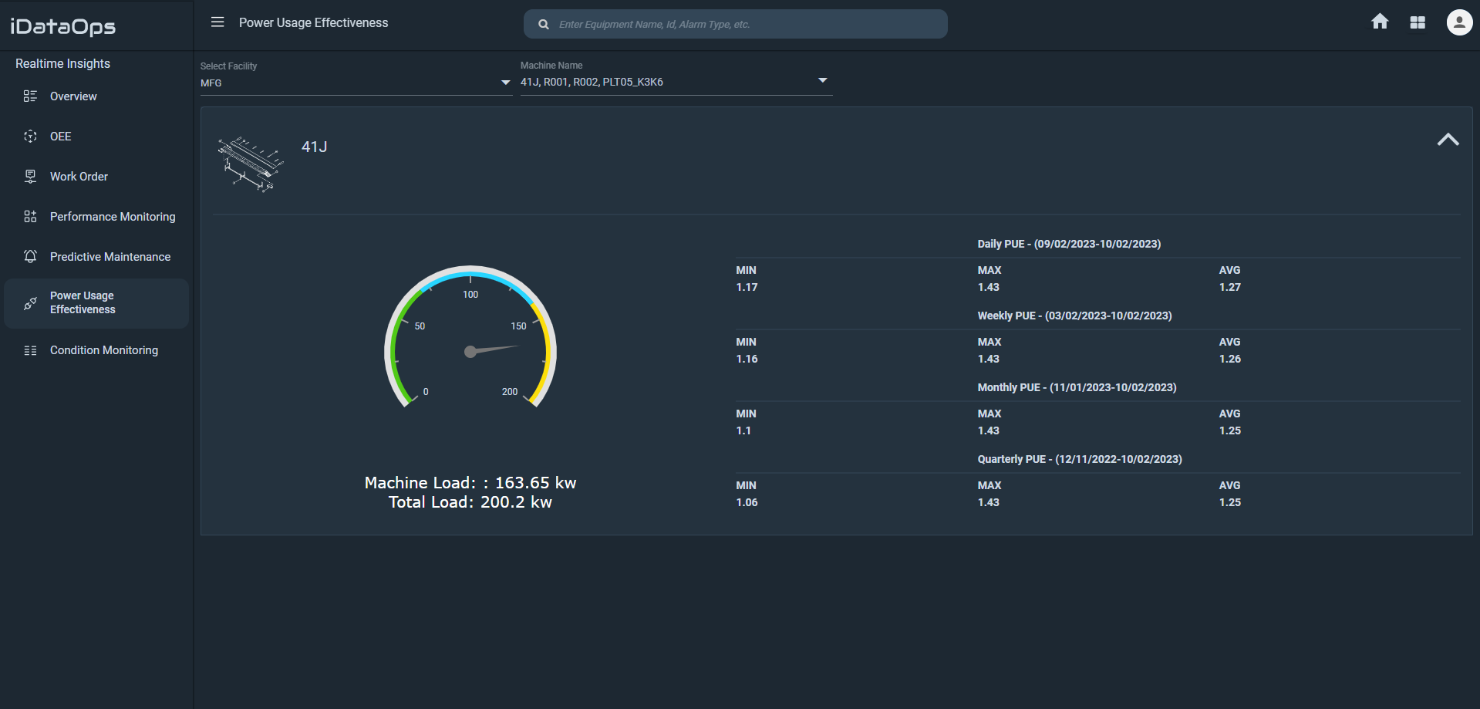
Task: Expand the Machine Name dropdown
Action: (822, 79)
